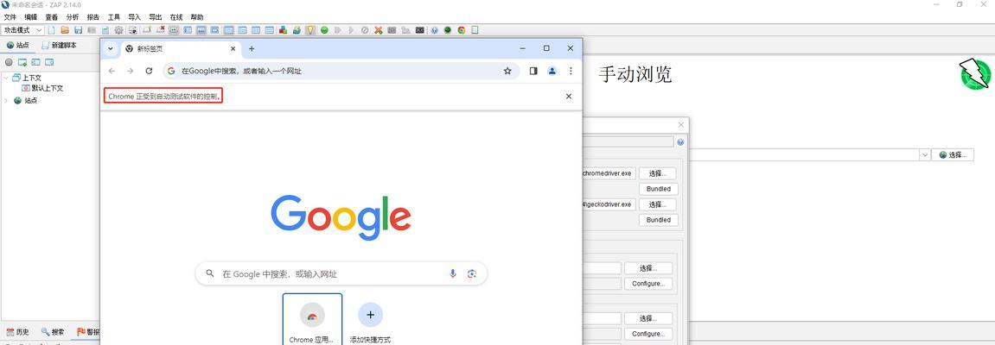The width and height of the screenshot is (995, 345).
Task: Click the red X remove breakpoints icon
Action: [x=378, y=29]
